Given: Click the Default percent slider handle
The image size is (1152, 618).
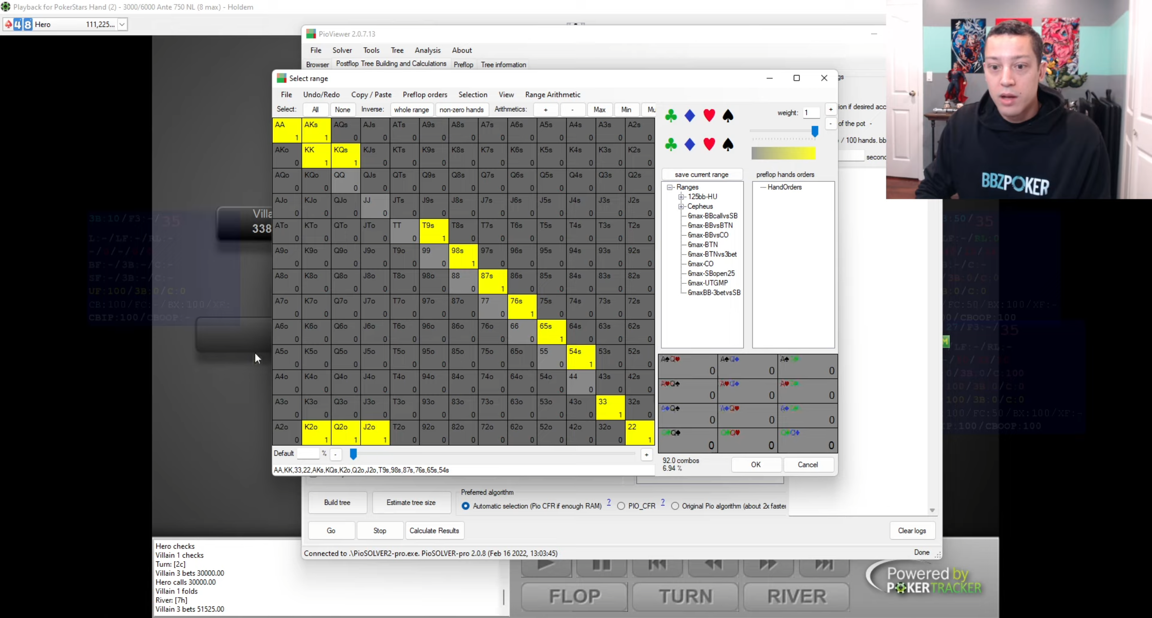Looking at the screenshot, I should pyautogui.click(x=353, y=454).
